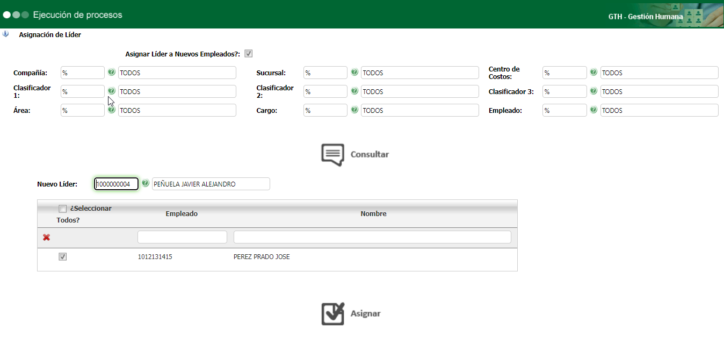Click the Asignar checkmark icon
This screenshot has width=724, height=337.
tap(332, 314)
